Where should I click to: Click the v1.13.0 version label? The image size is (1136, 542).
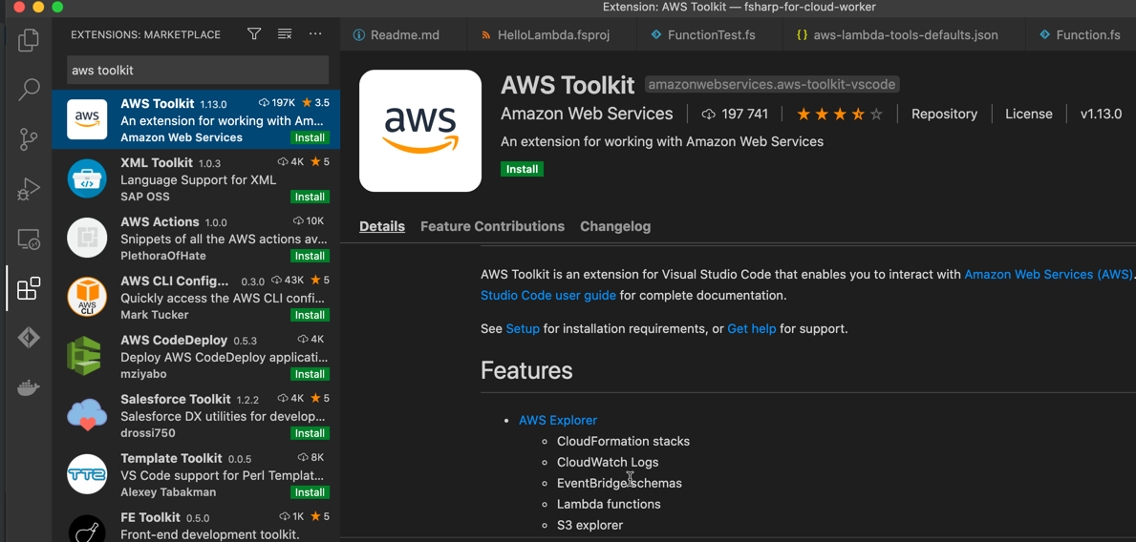pyautogui.click(x=1101, y=114)
